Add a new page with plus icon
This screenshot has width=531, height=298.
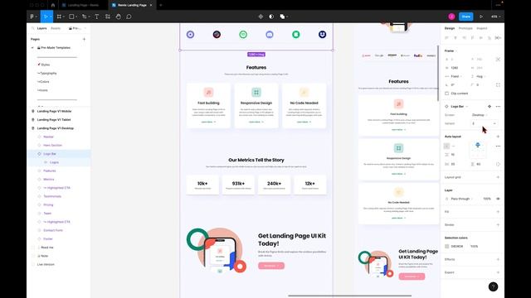pyautogui.click(x=84, y=39)
